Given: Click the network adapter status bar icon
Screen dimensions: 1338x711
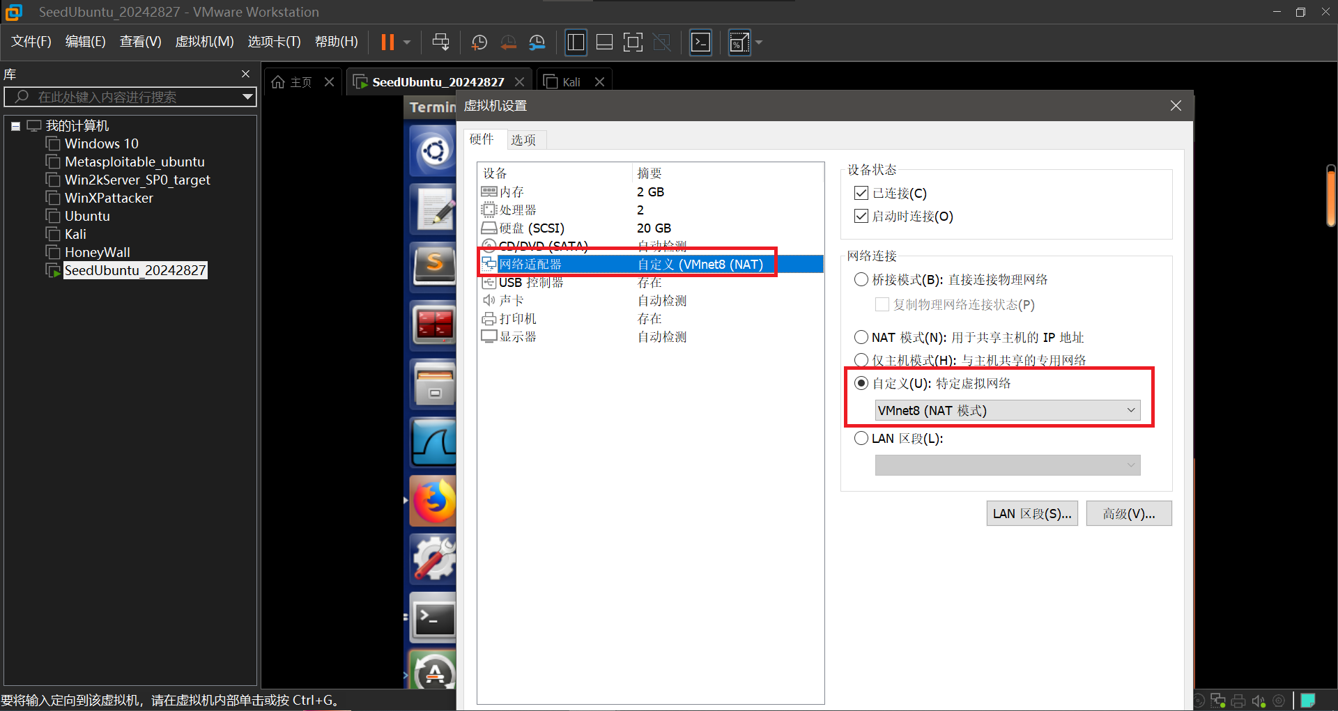Looking at the screenshot, I should point(1218,701).
